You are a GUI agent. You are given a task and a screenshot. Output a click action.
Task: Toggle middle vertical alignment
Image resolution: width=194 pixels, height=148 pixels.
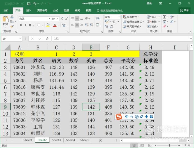click(77, 19)
